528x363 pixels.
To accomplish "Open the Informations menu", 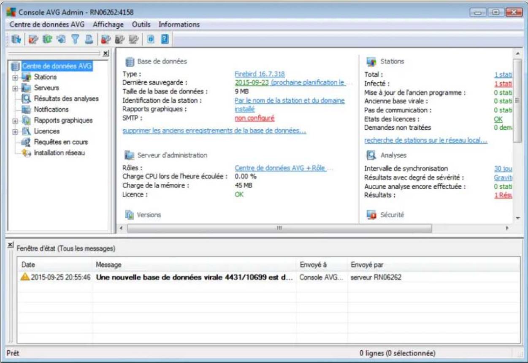I will click(179, 25).
